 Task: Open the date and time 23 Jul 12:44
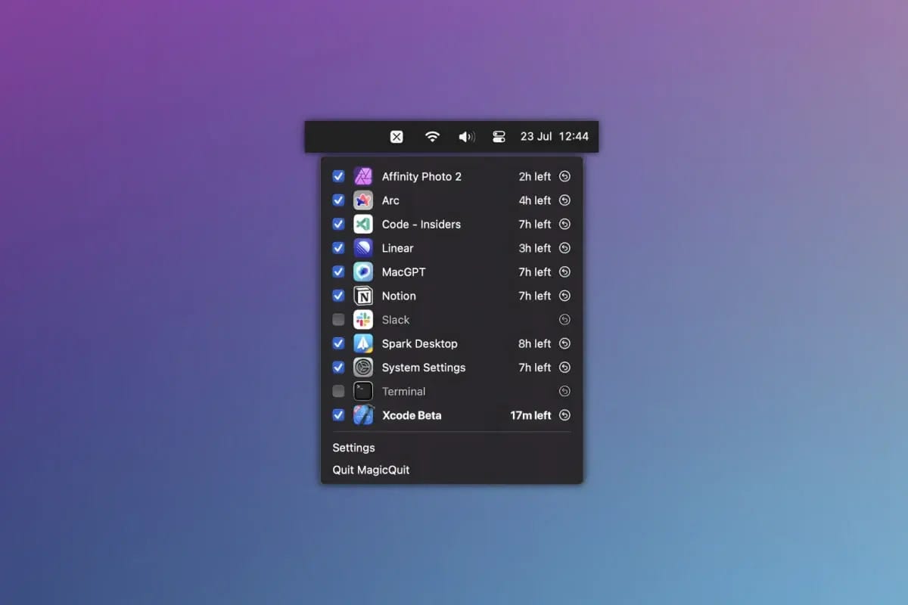[x=555, y=137]
